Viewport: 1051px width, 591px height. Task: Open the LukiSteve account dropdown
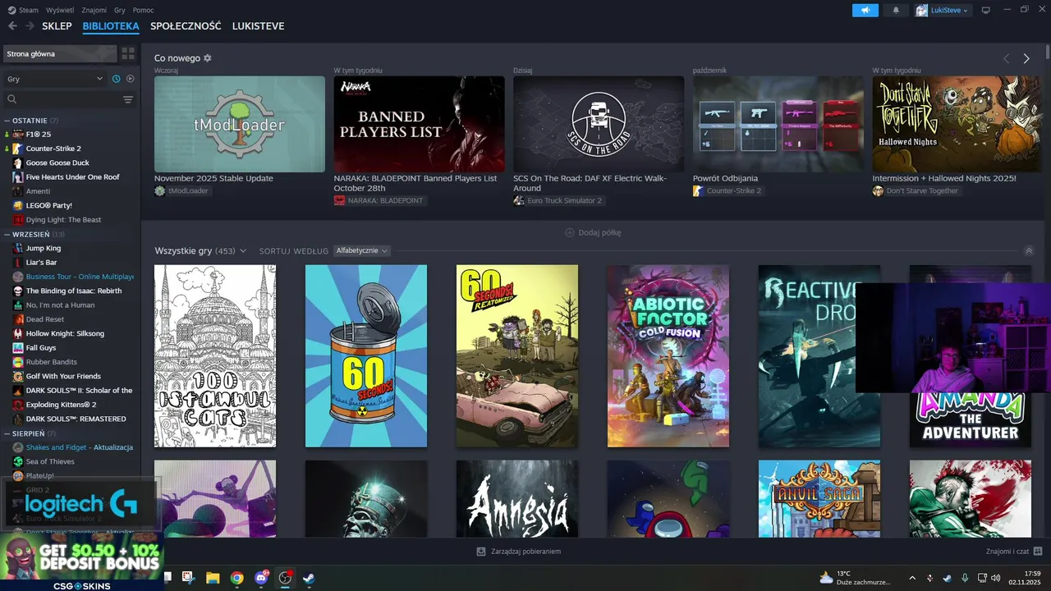point(943,10)
